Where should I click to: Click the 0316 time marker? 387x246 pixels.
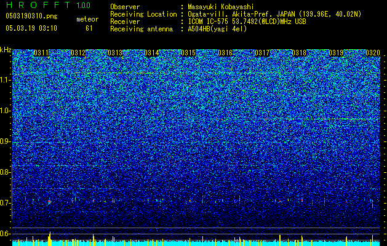pyautogui.click(x=225, y=53)
